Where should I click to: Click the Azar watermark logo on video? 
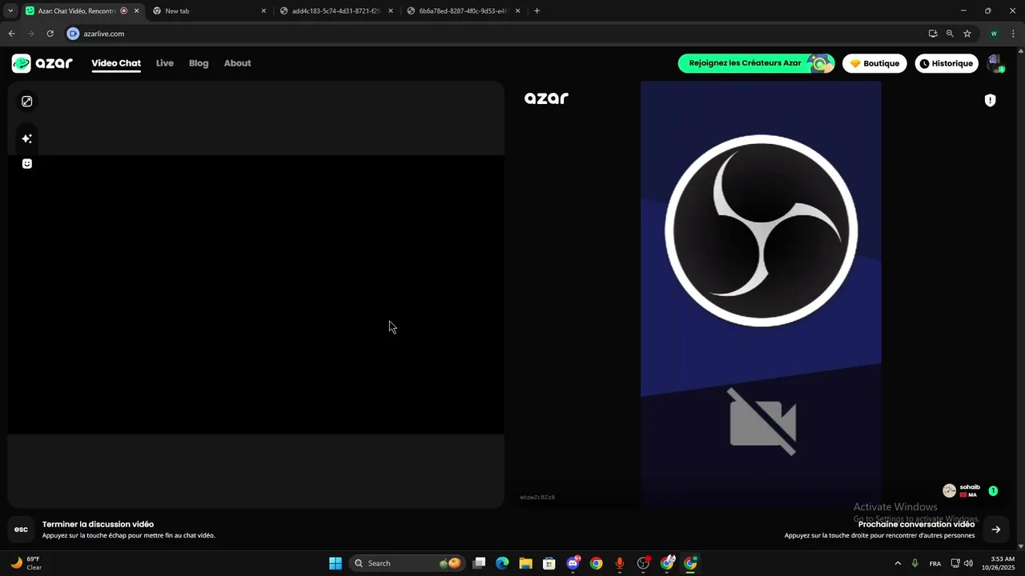[546, 98]
